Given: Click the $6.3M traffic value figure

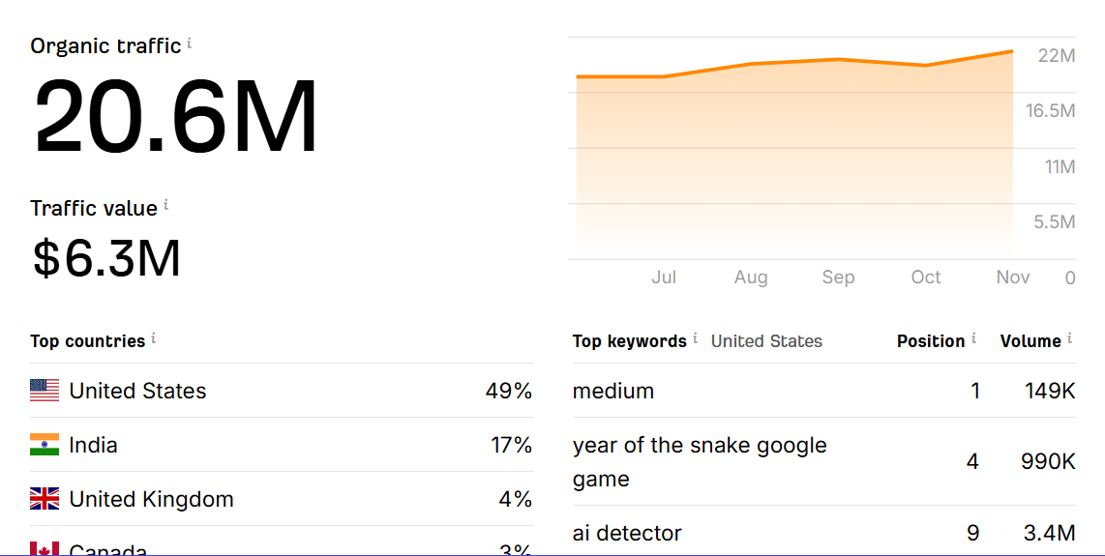Looking at the screenshot, I should [x=106, y=258].
